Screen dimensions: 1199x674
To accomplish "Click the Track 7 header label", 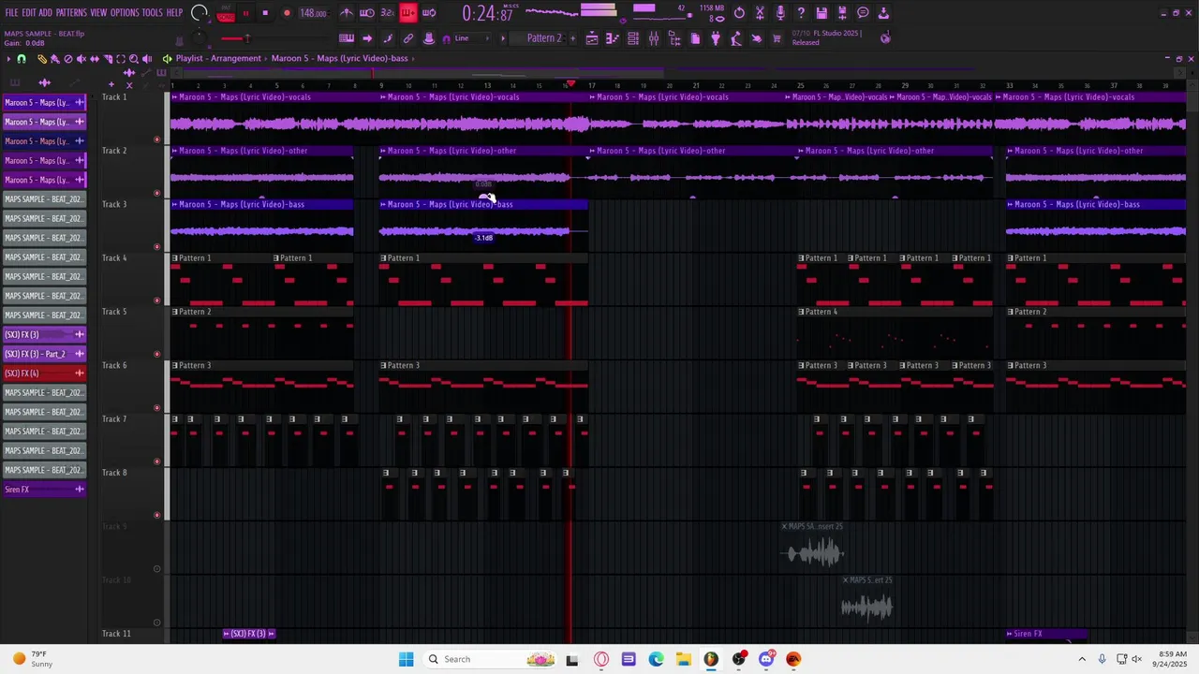I will click(x=114, y=418).
